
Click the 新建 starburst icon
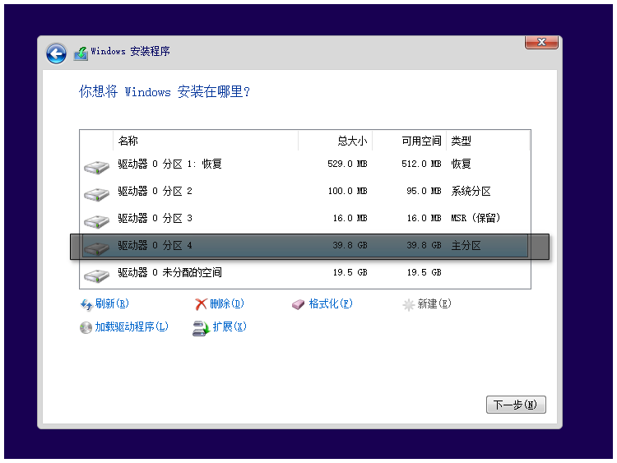408,304
